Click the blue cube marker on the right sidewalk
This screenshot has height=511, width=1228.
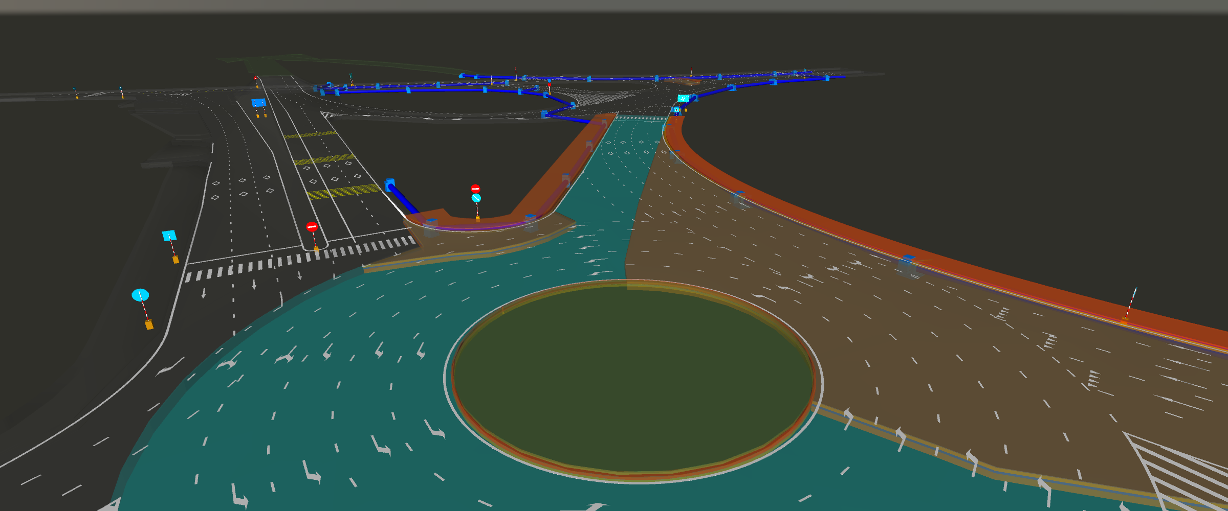(907, 260)
